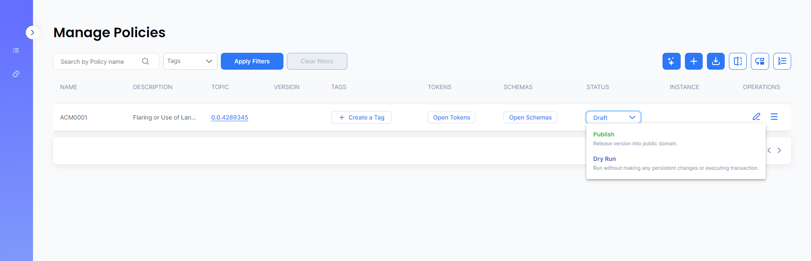Open the hamburger operations menu for ACM0001
This screenshot has width=811, height=261.
click(774, 117)
